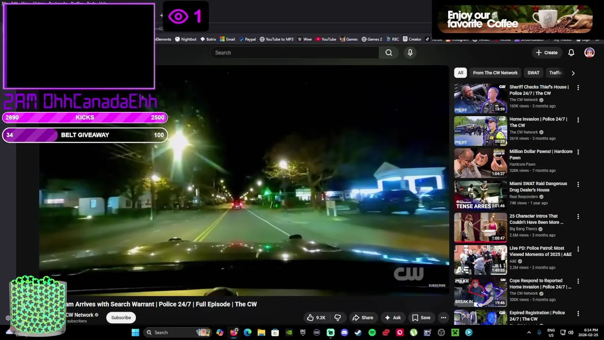Click the Ask button

[393, 318]
